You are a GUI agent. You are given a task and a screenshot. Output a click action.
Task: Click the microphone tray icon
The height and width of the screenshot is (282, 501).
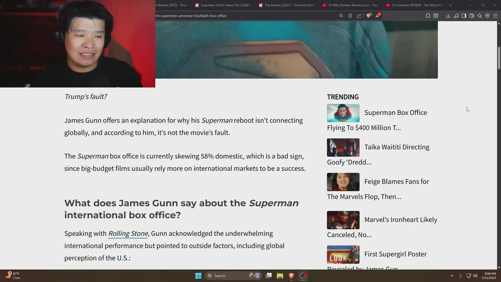pyautogui.click(x=460, y=276)
